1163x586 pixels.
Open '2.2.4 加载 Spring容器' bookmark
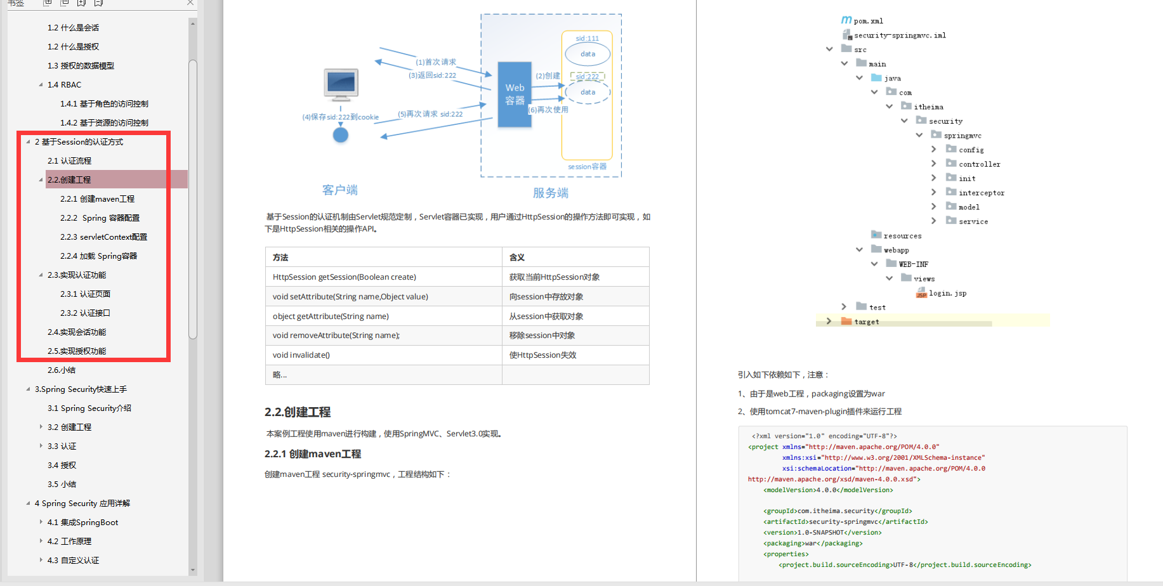(98, 256)
